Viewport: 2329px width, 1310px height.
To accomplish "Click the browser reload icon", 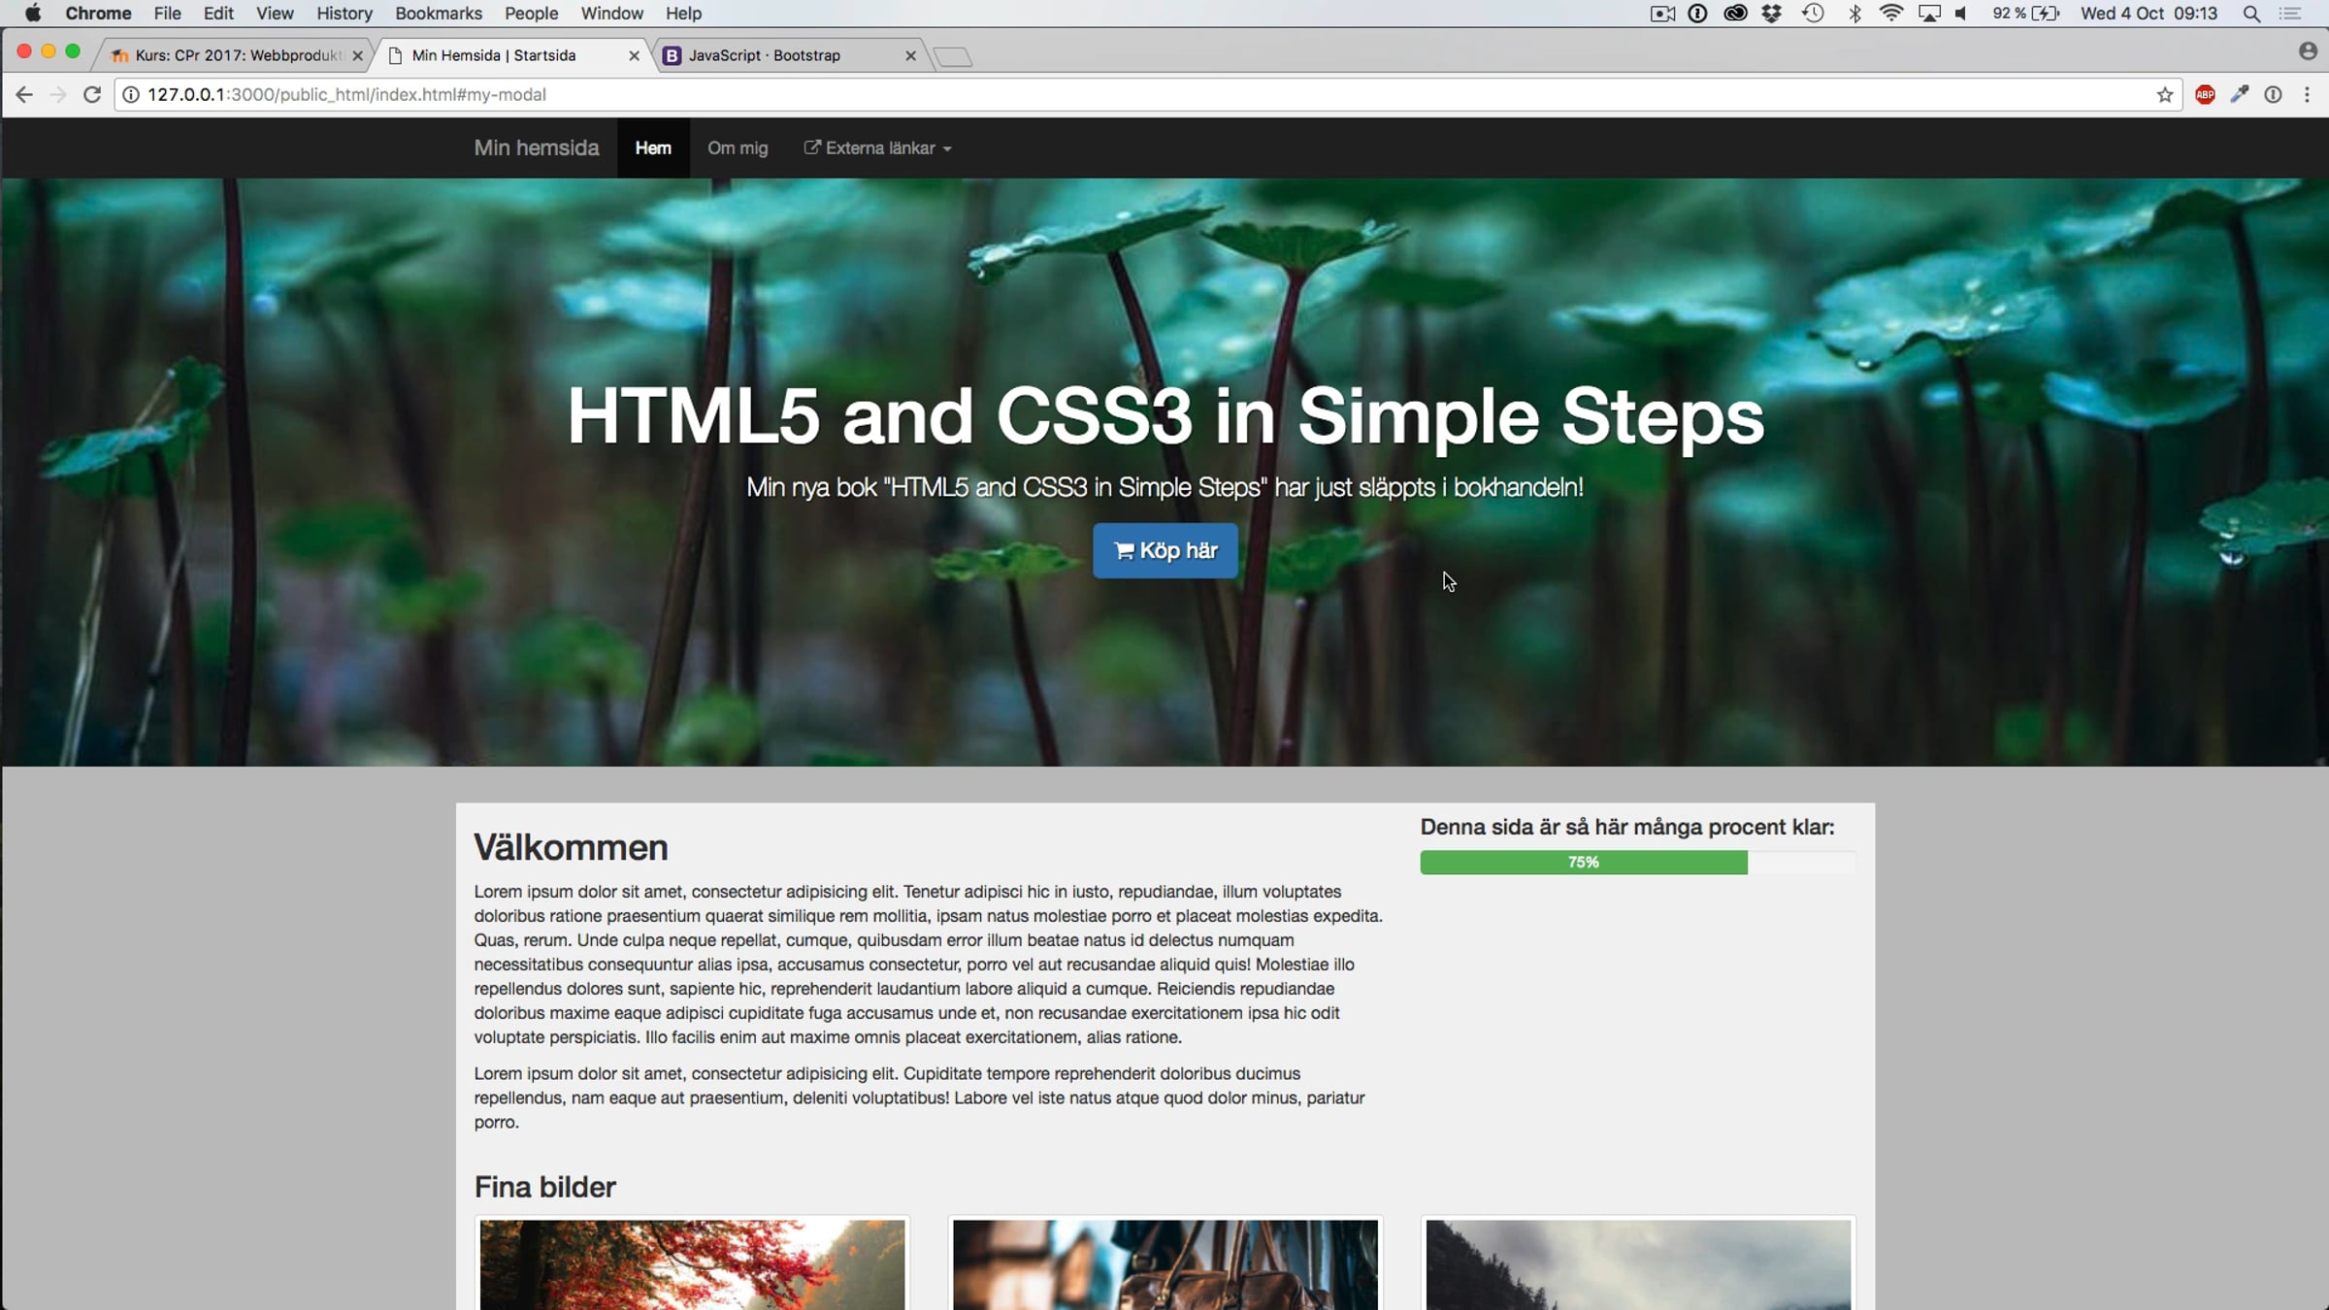I will [92, 94].
